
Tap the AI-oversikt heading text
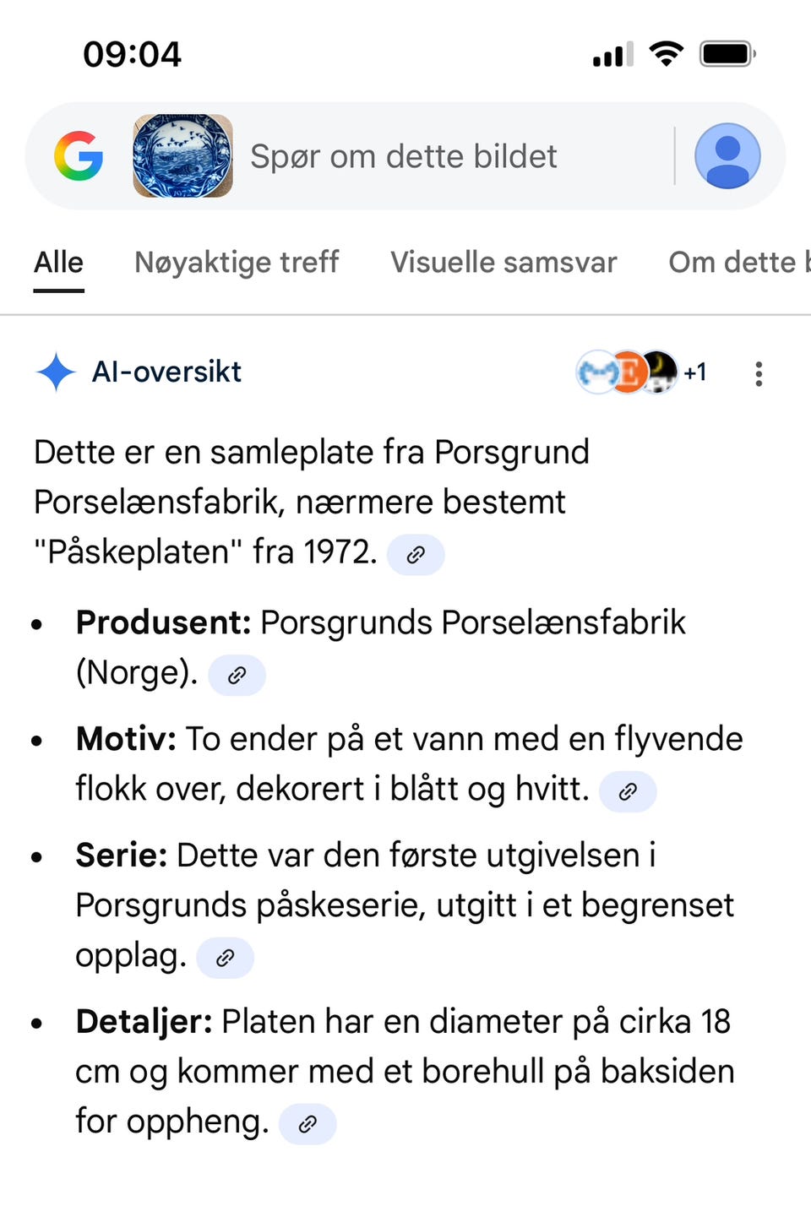[x=166, y=372]
